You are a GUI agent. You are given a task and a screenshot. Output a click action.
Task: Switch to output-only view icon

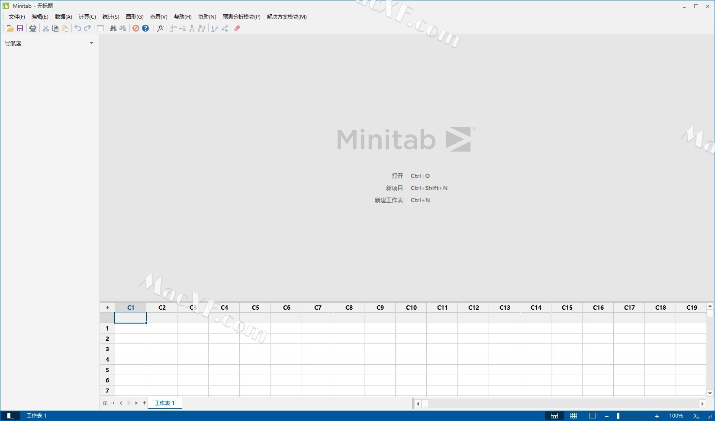(593, 416)
